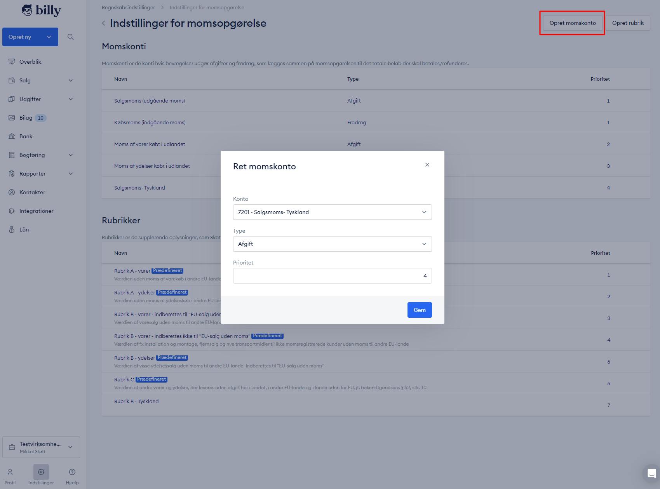This screenshot has width=660, height=489.
Task: Click the Opret rubrik button
Action: click(x=628, y=23)
